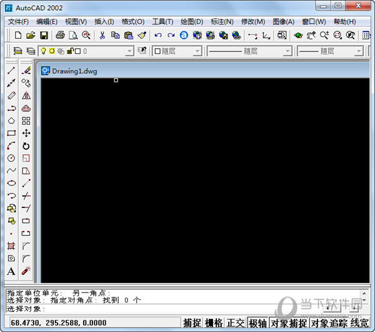Select the Array tool
Screen dimensions: 375x332
pos(26,120)
